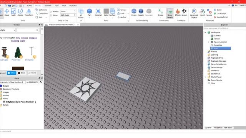The width and height of the screenshot is (246, 138).
Task: Search toolbox for Weapon
Action: tap(33, 38)
